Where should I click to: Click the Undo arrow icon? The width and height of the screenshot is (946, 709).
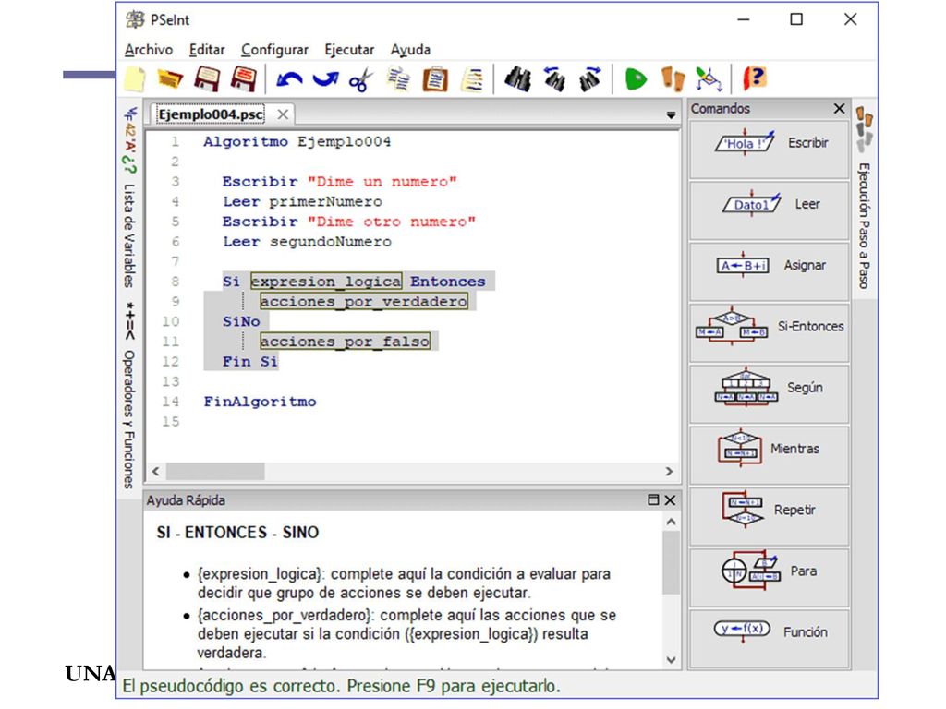tap(289, 79)
